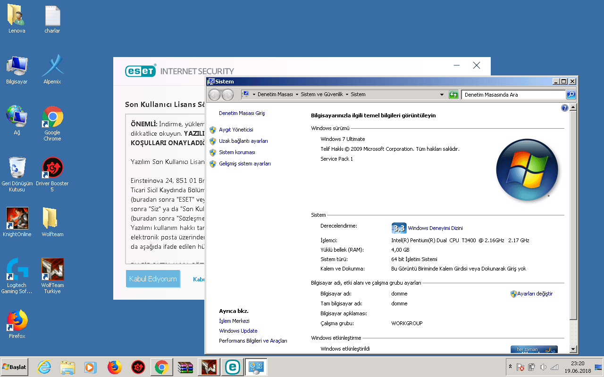The height and width of the screenshot is (377, 604).
Task: Select the Ağ network desktop icon
Action: 17,121
